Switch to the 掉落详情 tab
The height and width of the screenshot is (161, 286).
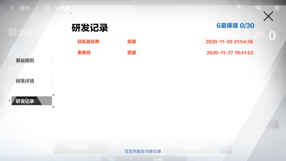click(32, 81)
